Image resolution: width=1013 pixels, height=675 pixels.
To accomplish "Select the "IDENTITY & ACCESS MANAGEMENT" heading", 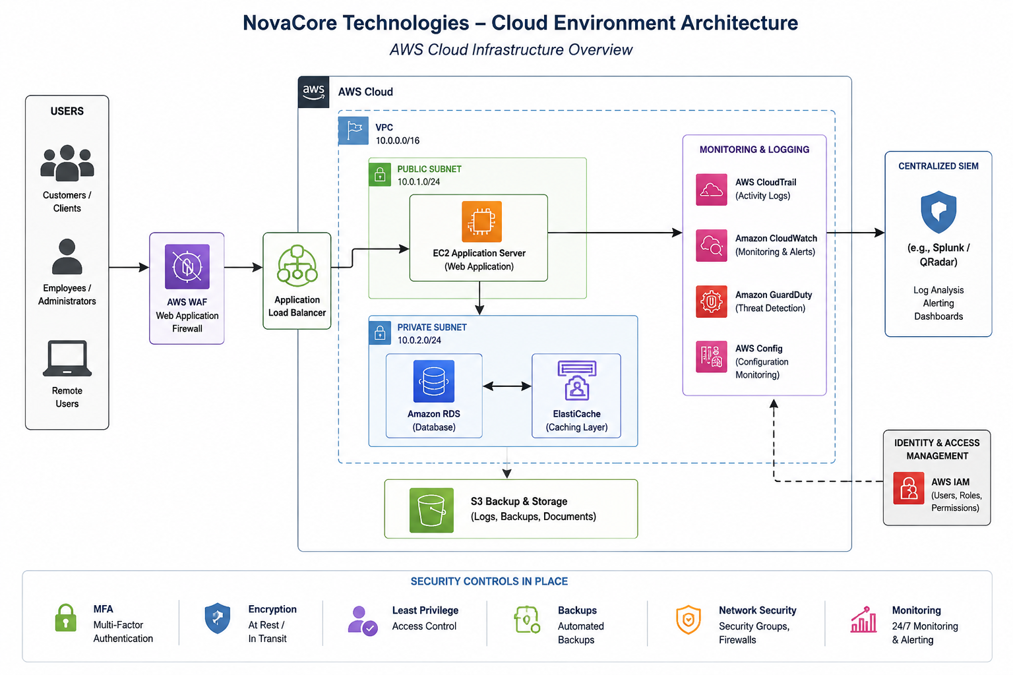I will coord(937,450).
